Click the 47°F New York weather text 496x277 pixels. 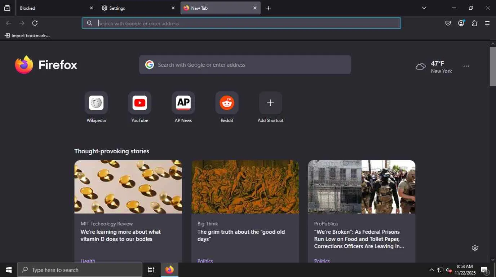441,67
